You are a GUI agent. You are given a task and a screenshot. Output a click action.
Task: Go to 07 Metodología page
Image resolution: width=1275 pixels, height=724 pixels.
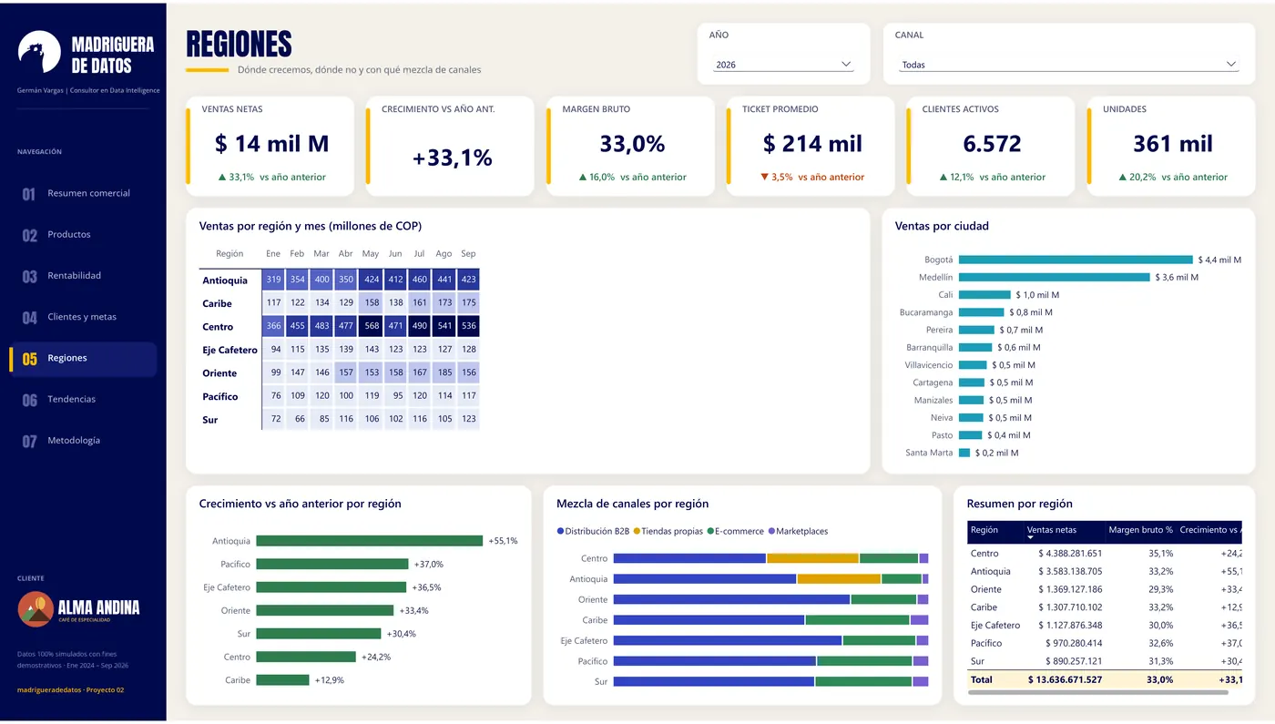pos(83,440)
